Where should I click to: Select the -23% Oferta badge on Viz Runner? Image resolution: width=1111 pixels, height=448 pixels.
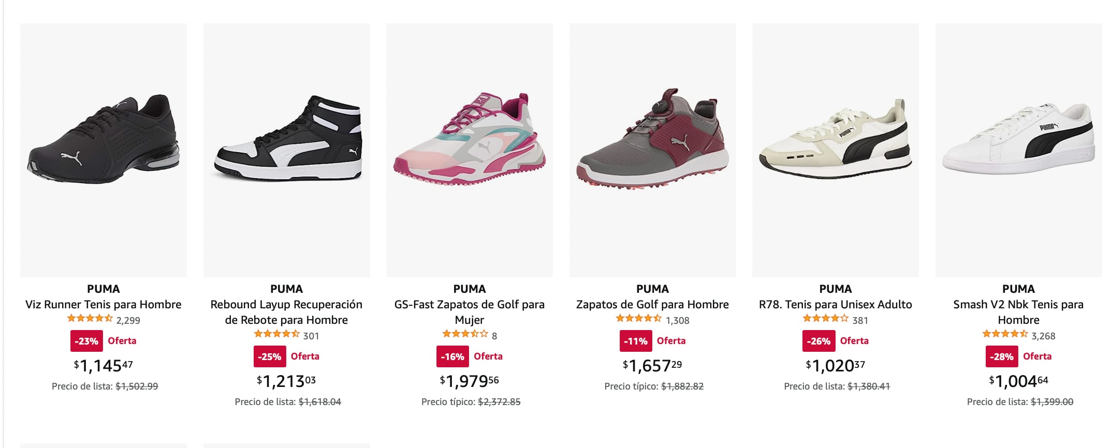pyautogui.click(x=103, y=341)
